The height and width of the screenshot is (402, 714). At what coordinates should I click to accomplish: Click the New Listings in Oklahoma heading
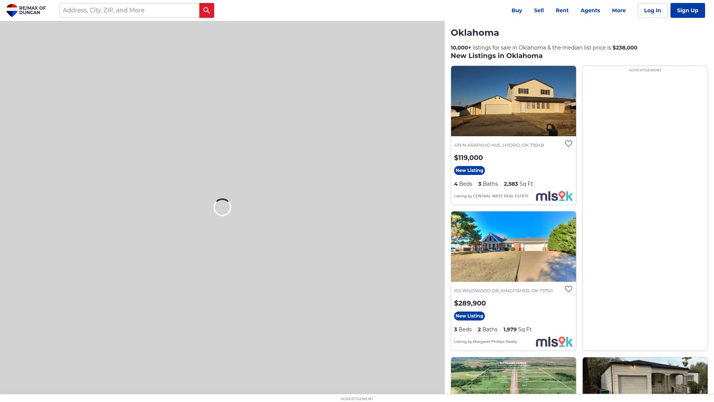tap(496, 56)
